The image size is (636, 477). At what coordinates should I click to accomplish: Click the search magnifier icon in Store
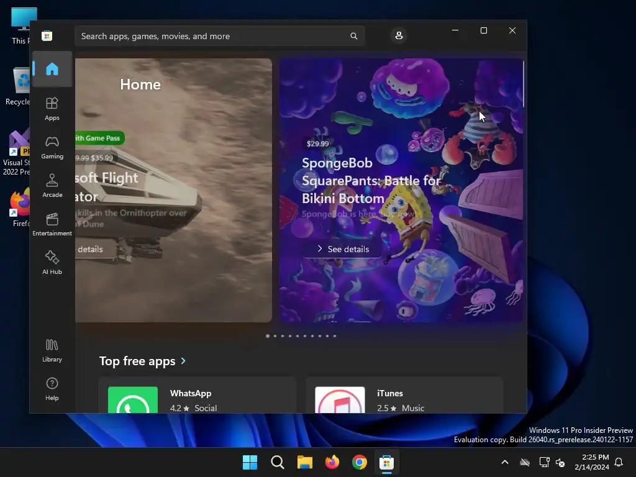point(353,36)
